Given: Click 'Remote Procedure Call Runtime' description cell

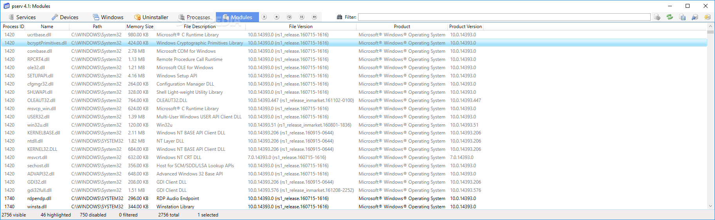Looking at the screenshot, I should [190, 59].
